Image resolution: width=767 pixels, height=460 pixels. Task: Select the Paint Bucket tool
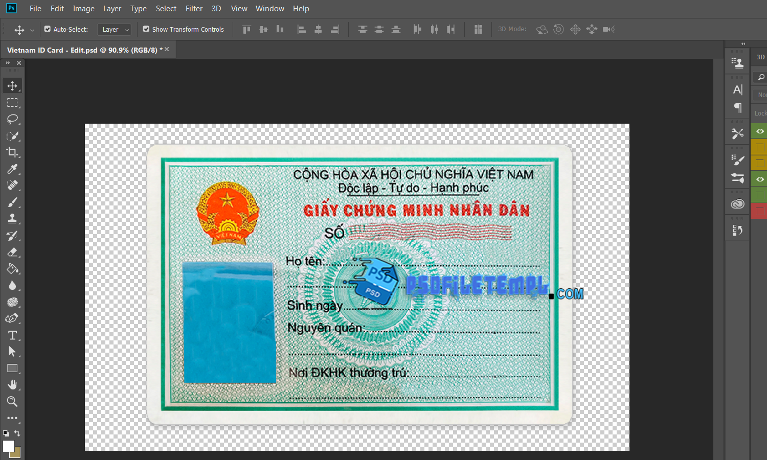[12, 269]
